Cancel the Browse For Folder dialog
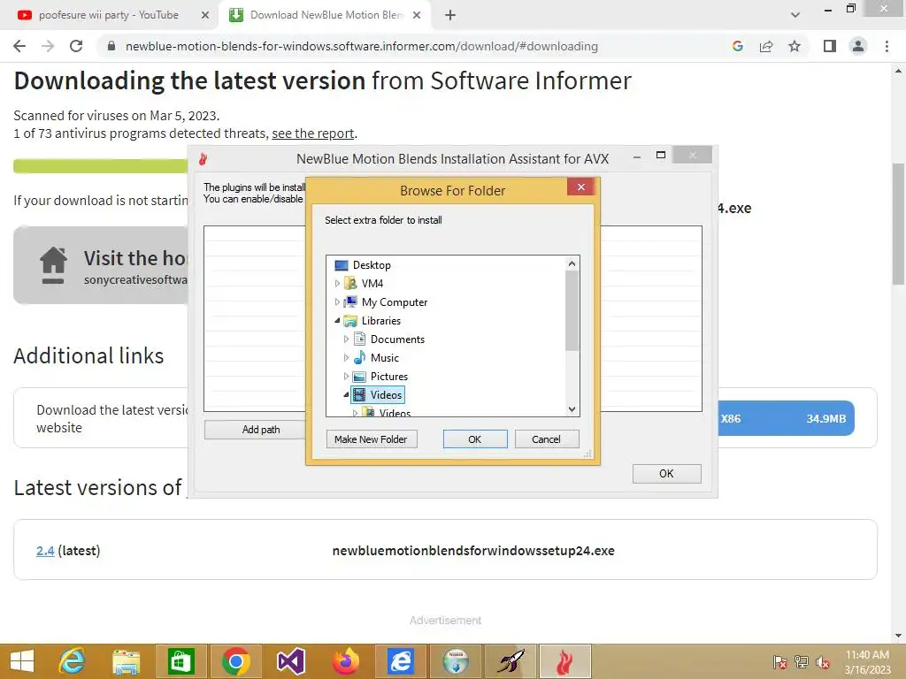 [x=546, y=439]
